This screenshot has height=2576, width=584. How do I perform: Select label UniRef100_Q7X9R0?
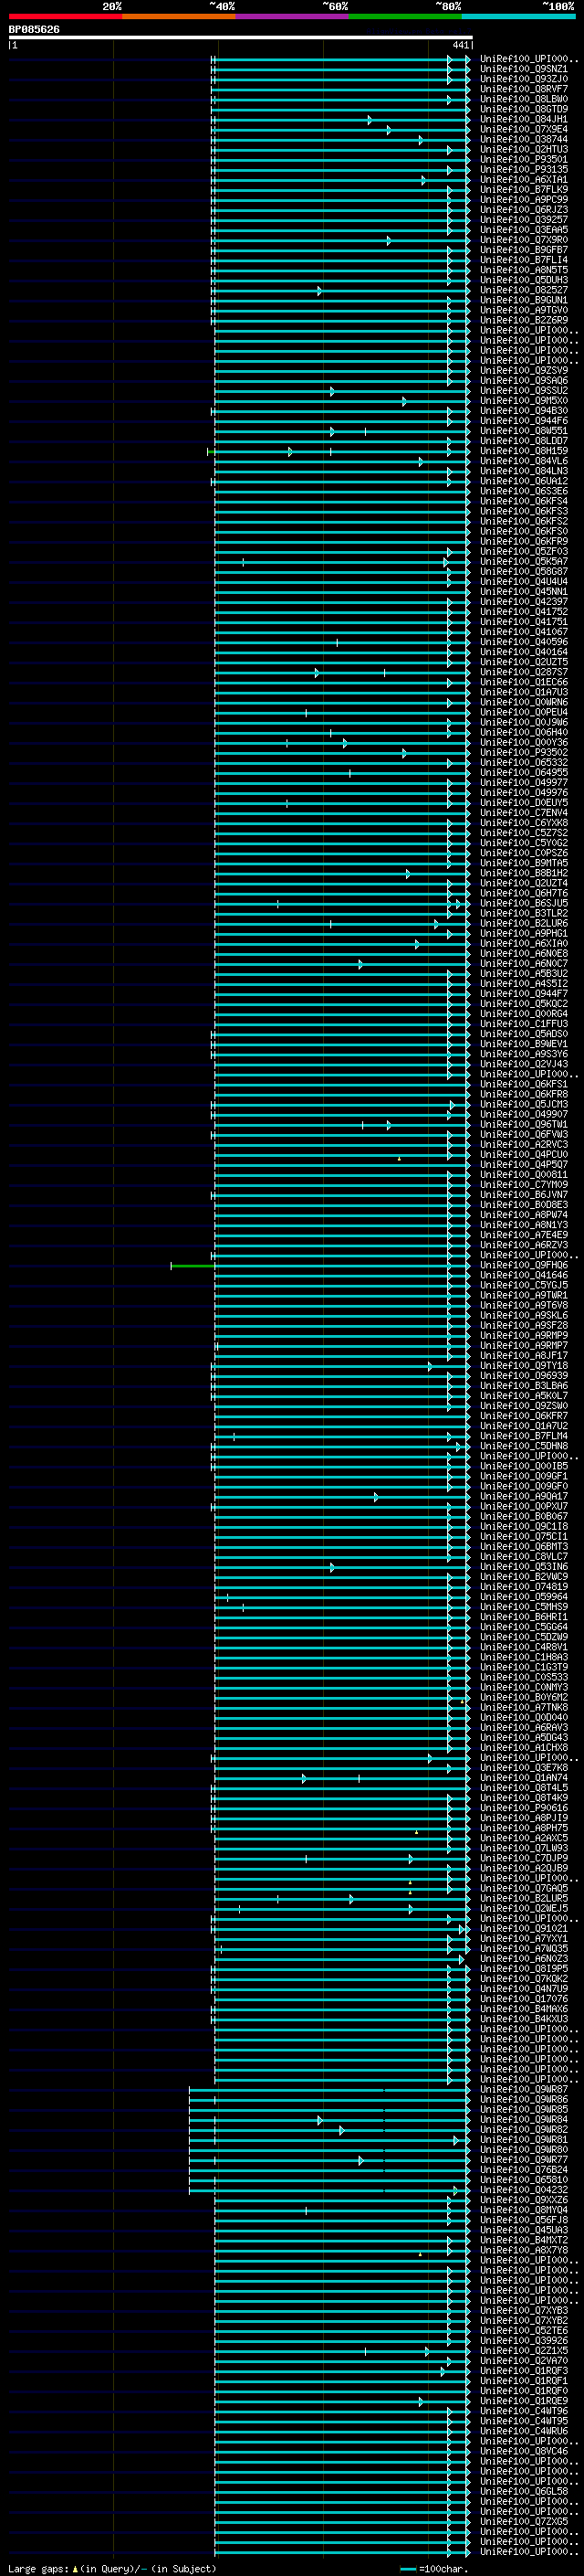tap(524, 239)
